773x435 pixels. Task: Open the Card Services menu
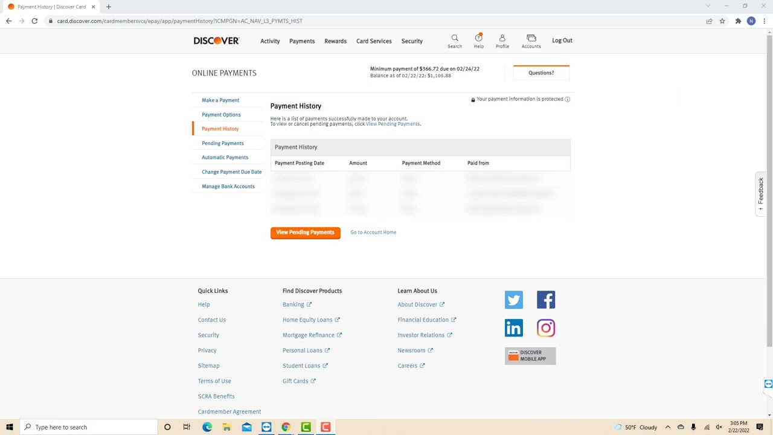pos(374,41)
